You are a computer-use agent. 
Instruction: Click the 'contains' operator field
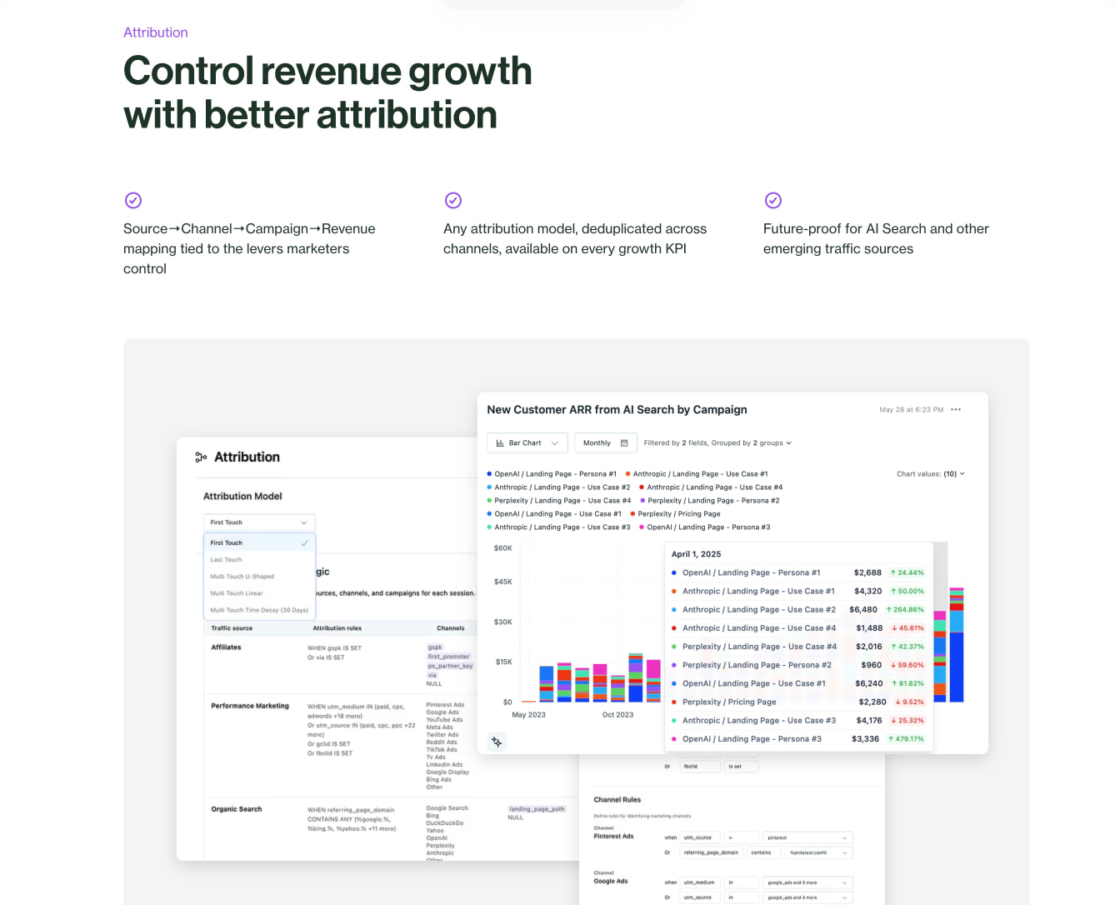(x=764, y=852)
